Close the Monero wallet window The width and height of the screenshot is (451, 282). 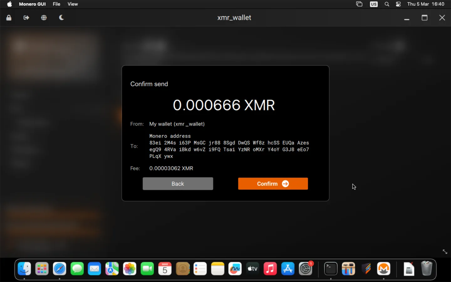[442, 18]
